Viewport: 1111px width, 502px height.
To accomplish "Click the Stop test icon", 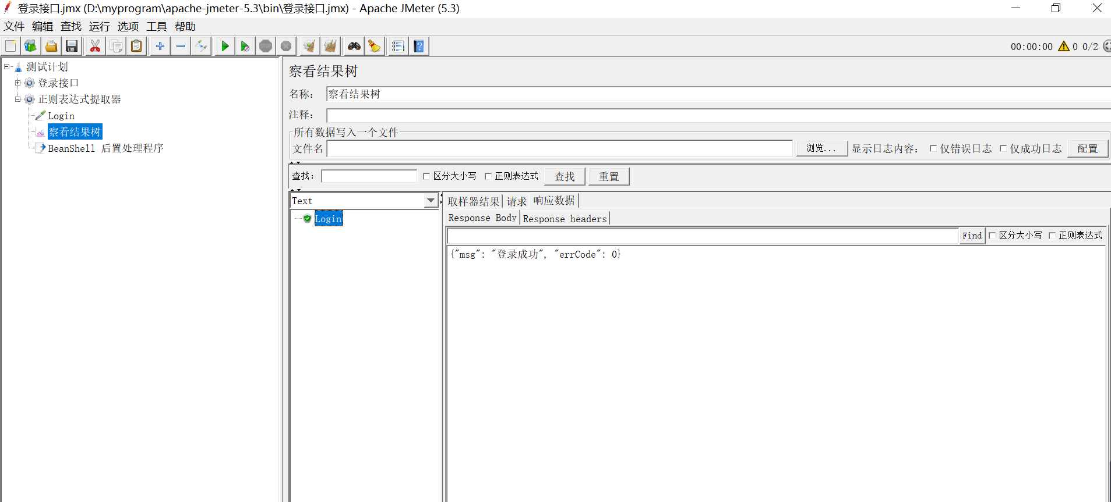I will (x=266, y=46).
